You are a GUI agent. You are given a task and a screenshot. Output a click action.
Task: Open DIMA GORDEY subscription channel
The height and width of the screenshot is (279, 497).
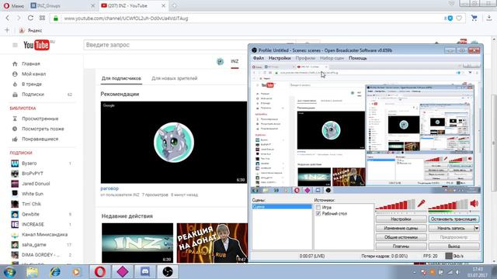click(40, 255)
